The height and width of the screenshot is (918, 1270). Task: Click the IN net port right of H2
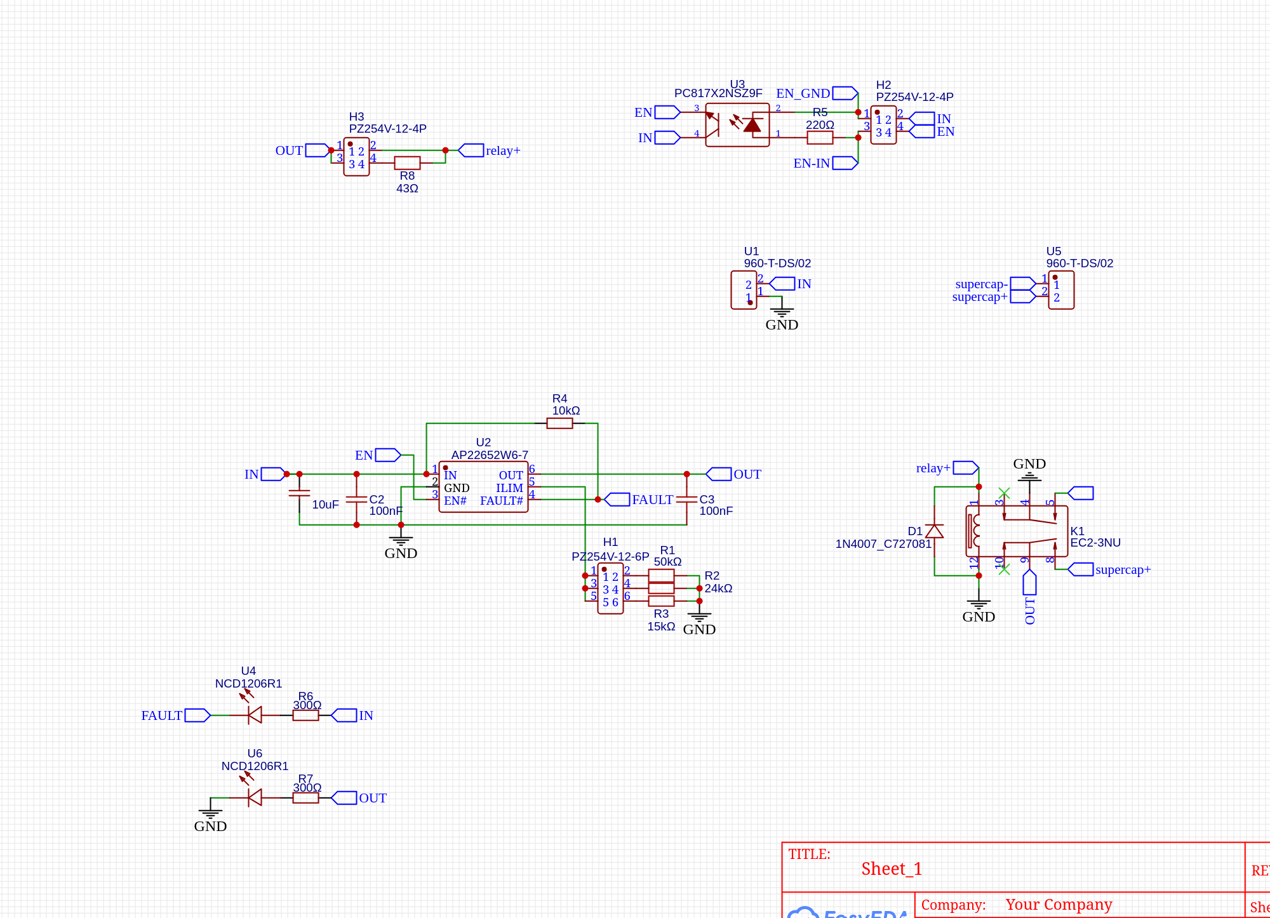point(921,119)
